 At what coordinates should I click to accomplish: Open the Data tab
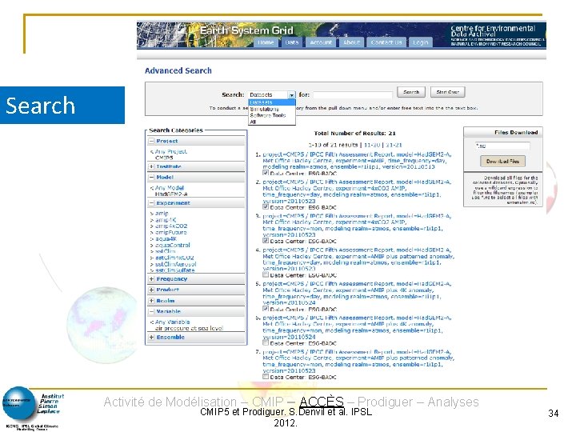click(x=292, y=42)
